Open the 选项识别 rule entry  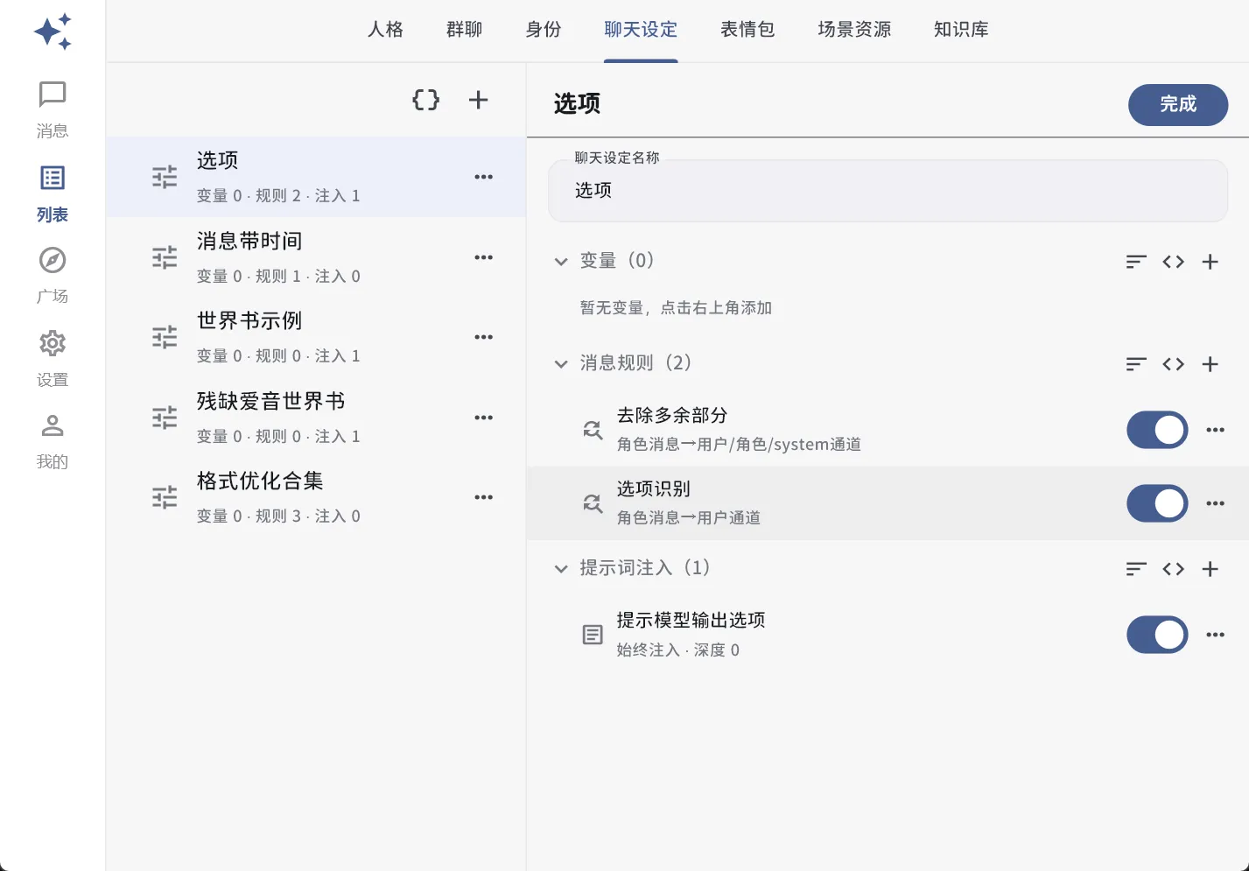(888, 503)
